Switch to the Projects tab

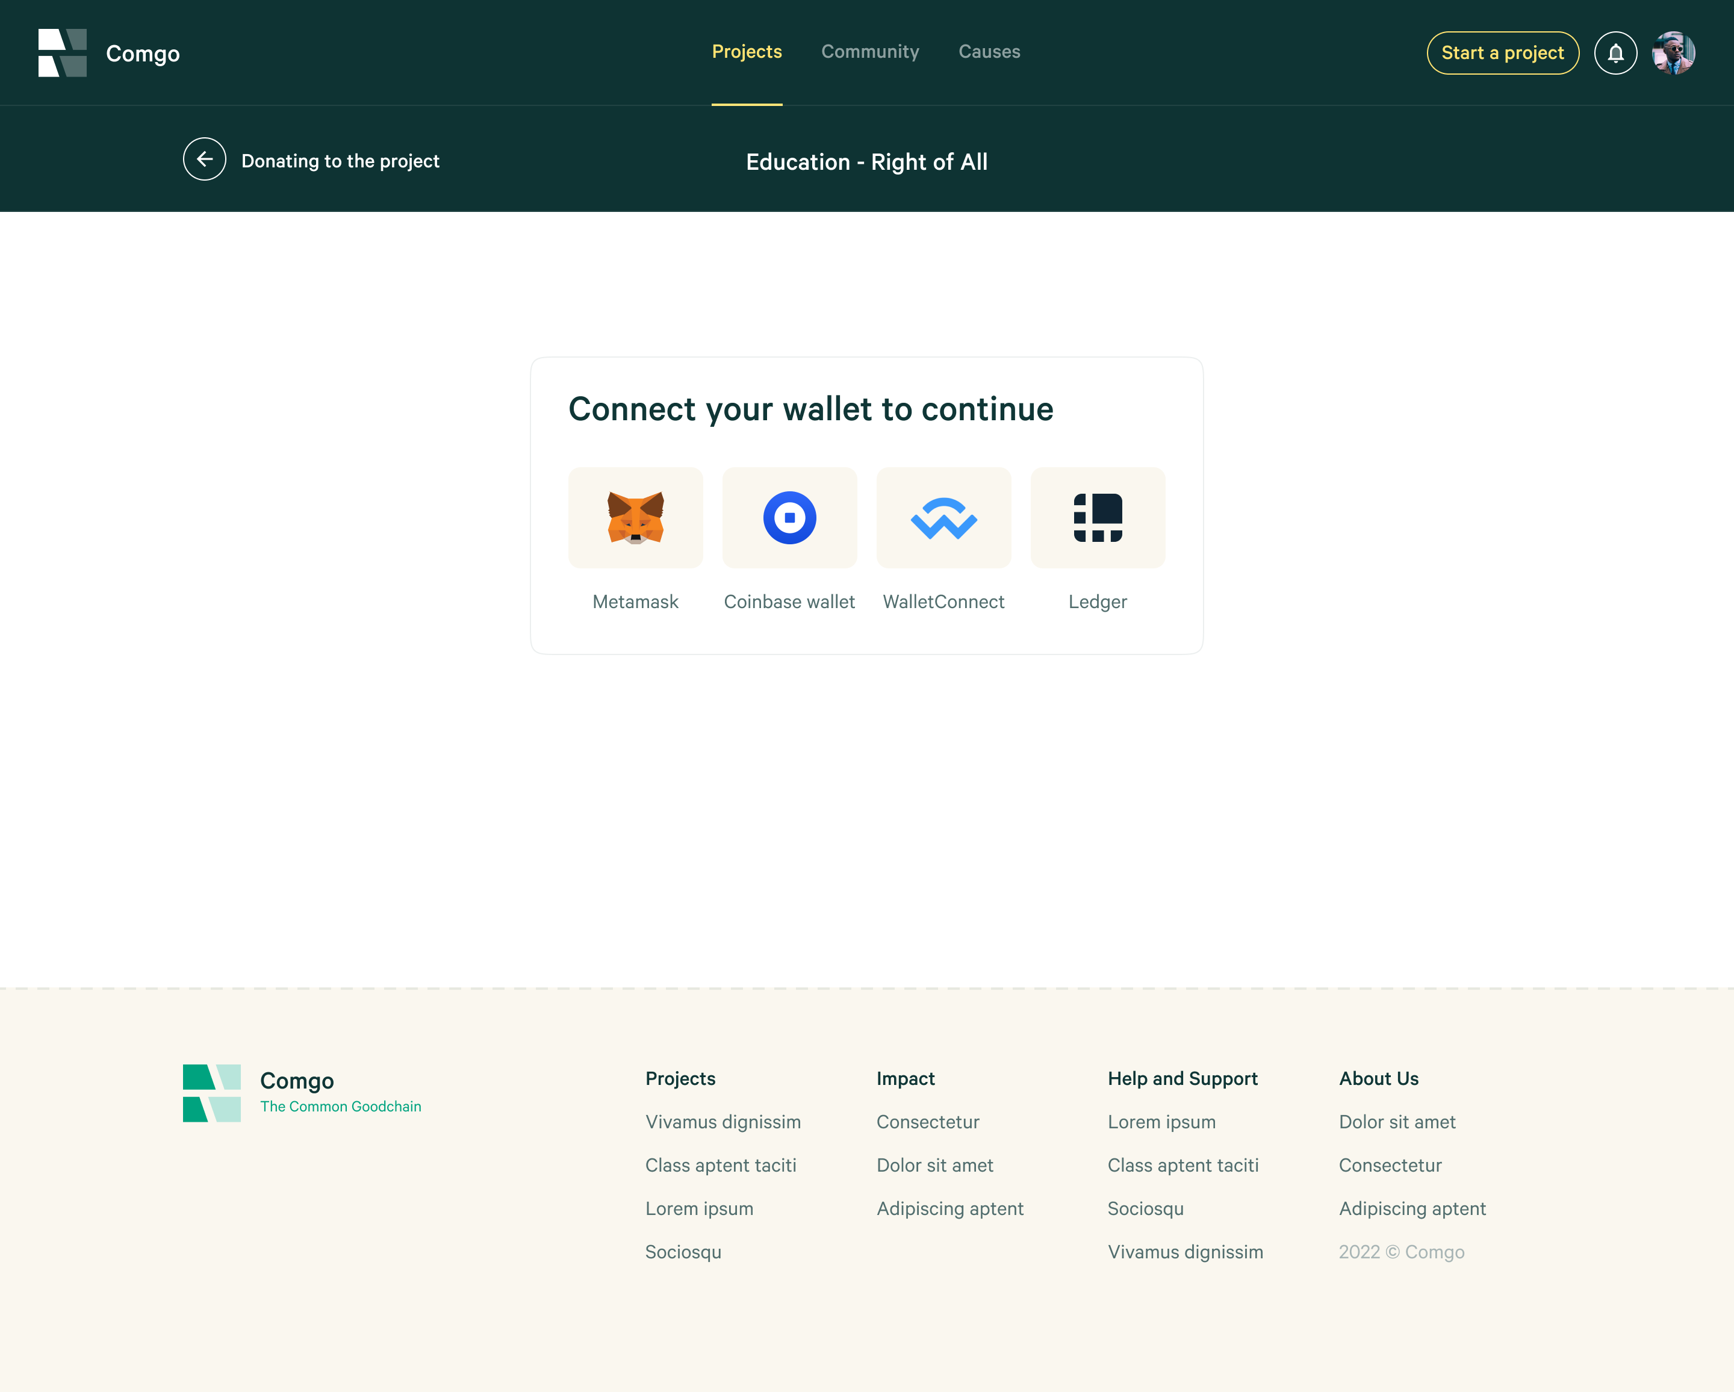(747, 51)
